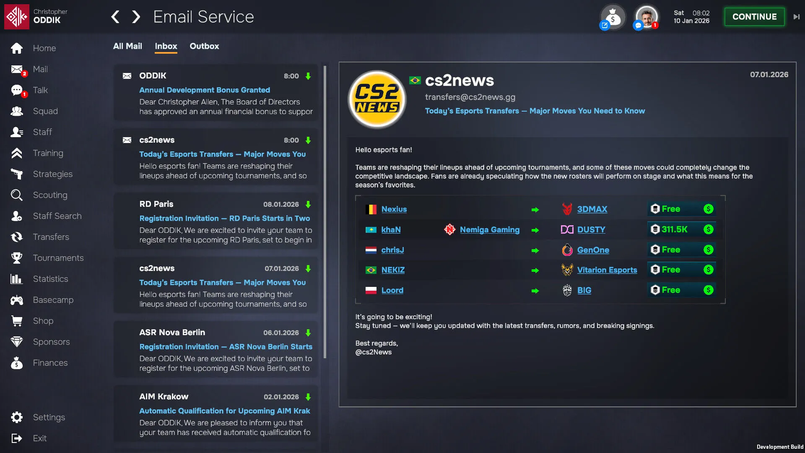Click the Vitarion Esports team logo
Screen dimensions: 805x453
[x=567, y=270]
